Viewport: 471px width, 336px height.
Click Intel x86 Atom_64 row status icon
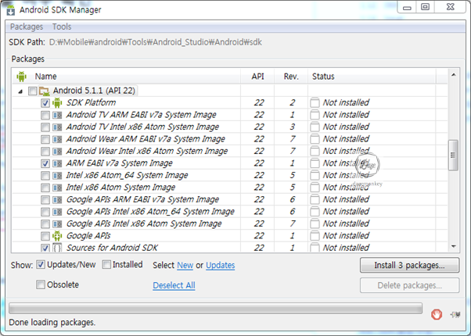315,176
